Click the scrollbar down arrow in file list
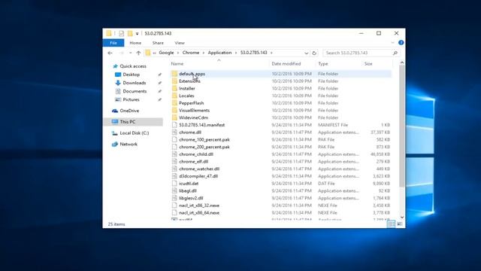This screenshot has height=271, width=481. (402, 218)
